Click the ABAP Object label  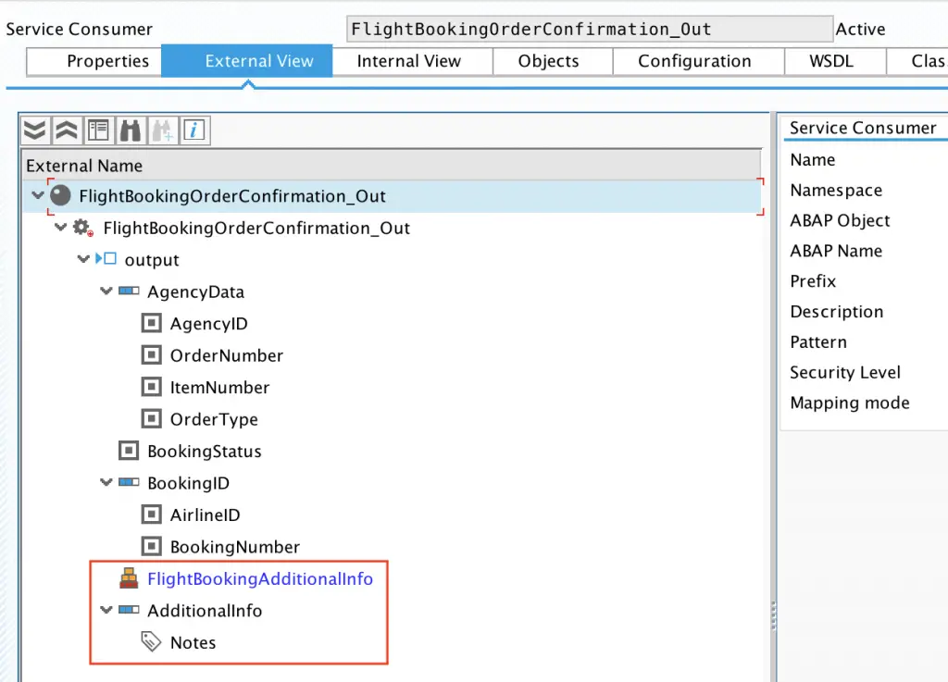(840, 220)
